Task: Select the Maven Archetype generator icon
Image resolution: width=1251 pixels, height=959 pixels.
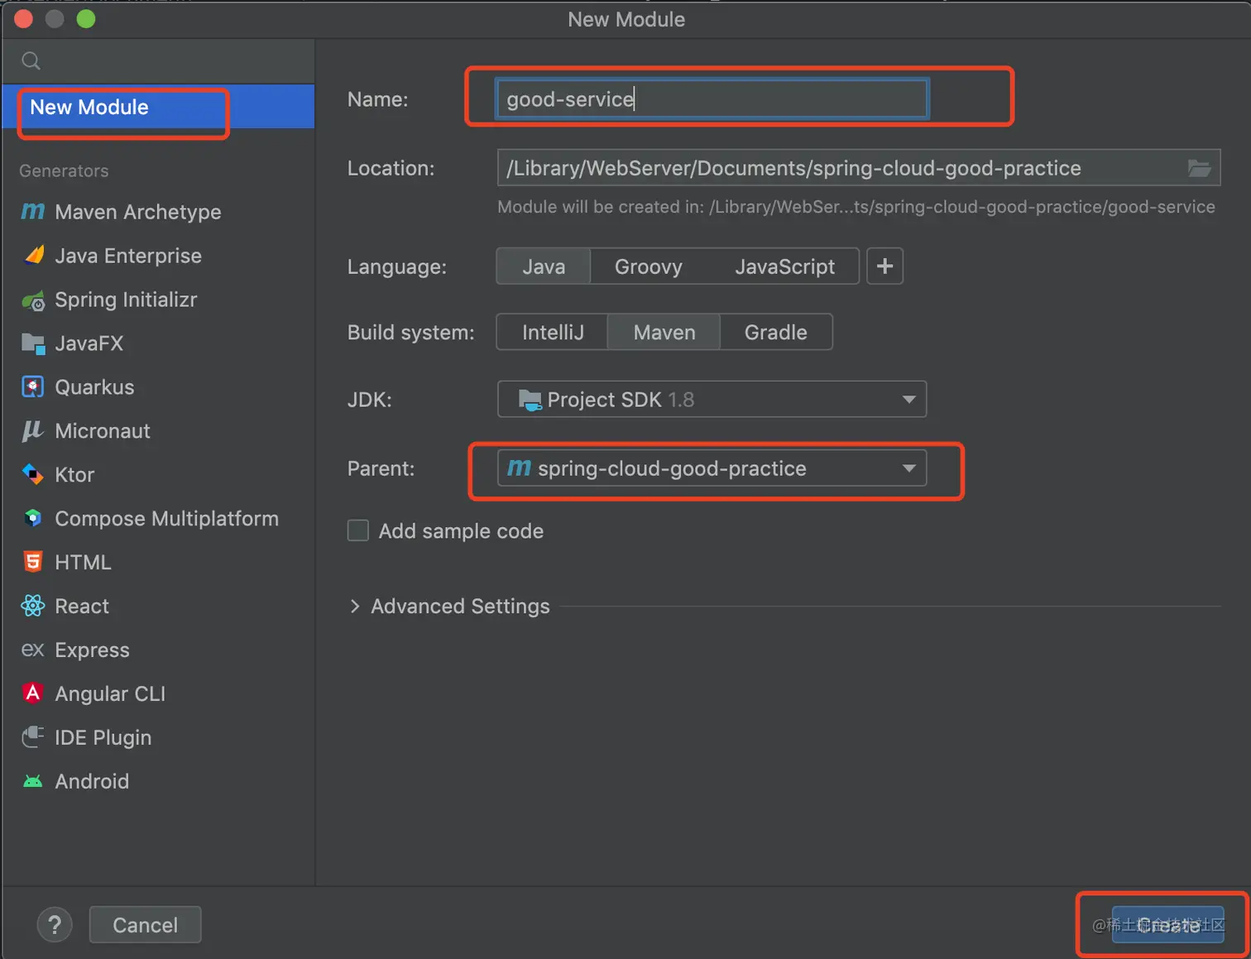Action: coord(32,212)
